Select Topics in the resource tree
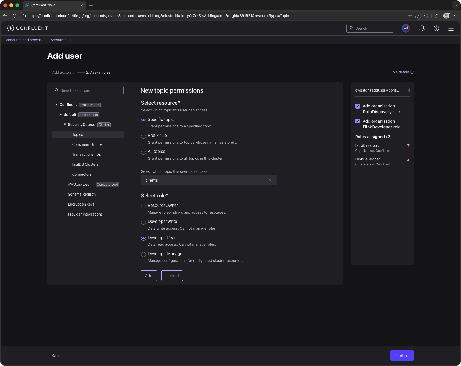 coord(87,134)
